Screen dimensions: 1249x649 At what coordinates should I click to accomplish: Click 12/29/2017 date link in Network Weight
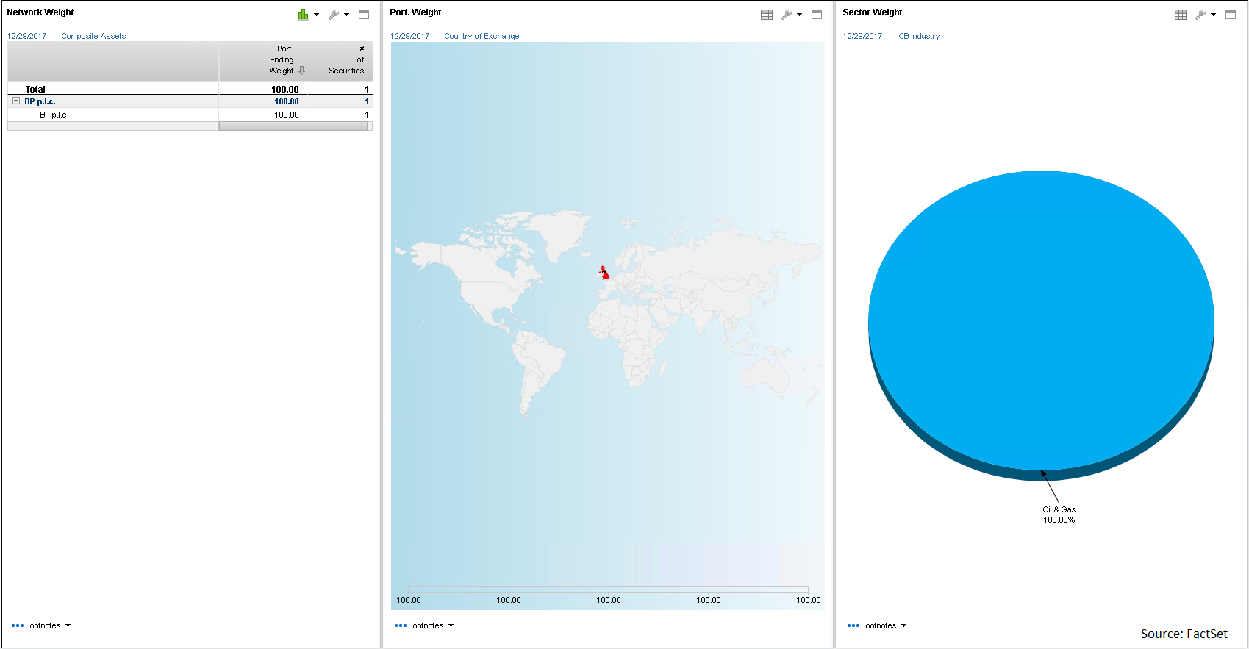pyautogui.click(x=26, y=36)
